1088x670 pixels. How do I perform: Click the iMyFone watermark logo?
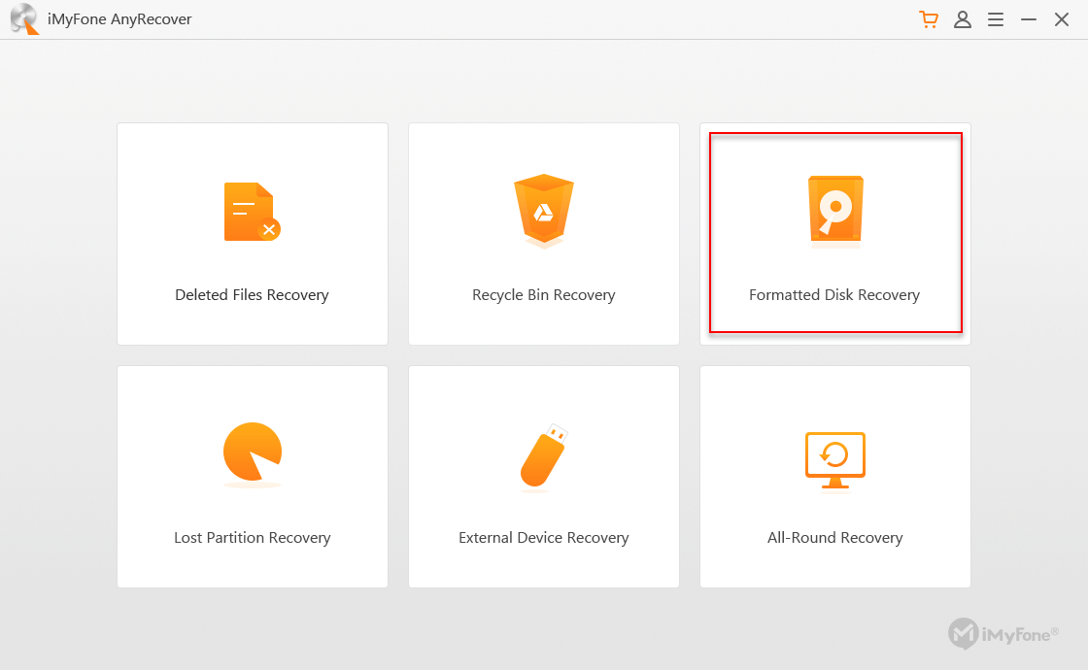[x=1004, y=634]
